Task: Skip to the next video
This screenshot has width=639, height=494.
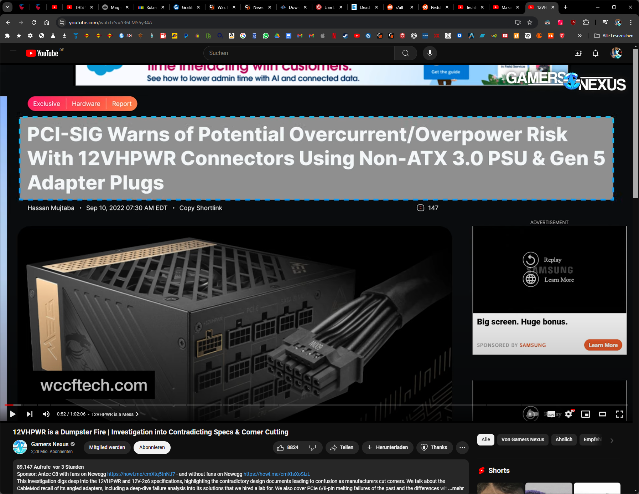Action: coord(30,414)
